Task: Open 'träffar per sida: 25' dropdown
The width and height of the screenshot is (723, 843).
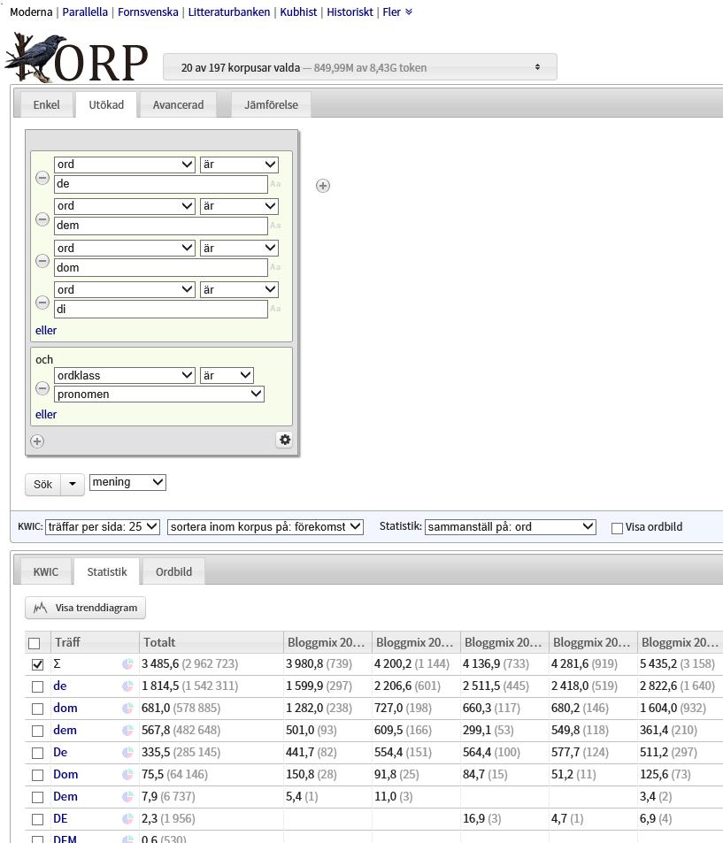Action: tap(103, 526)
